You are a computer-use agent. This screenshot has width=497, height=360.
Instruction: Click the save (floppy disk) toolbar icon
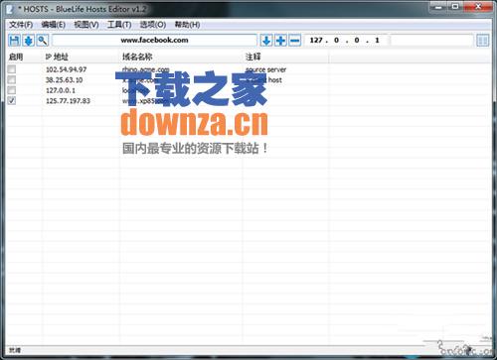[14, 41]
